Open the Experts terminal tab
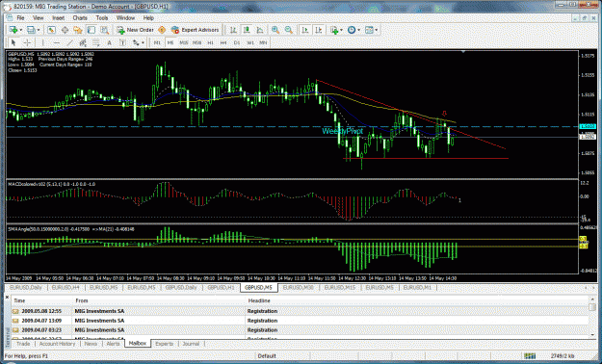 165,344
